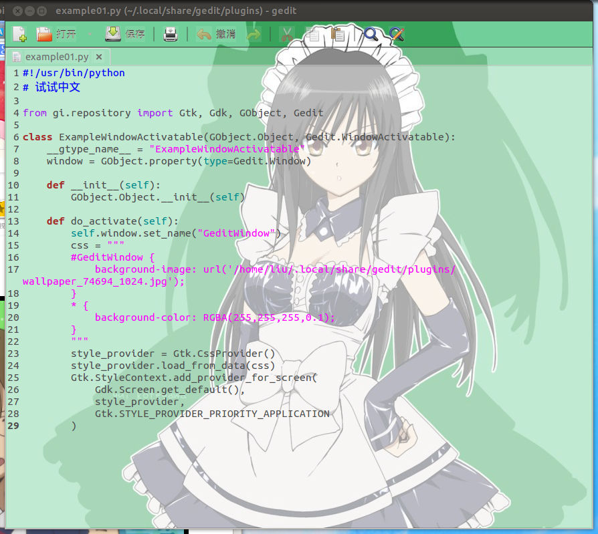Click the '#!/usr/bin/python' shebang line

(x=74, y=73)
